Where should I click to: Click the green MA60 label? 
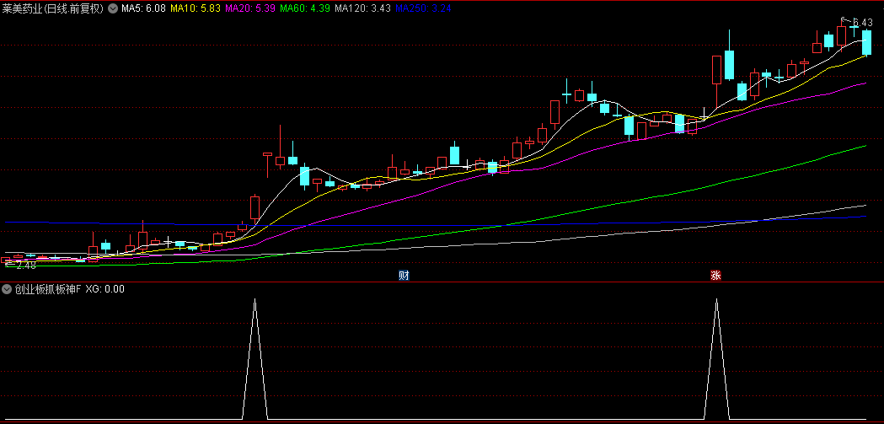click(x=305, y=8)
